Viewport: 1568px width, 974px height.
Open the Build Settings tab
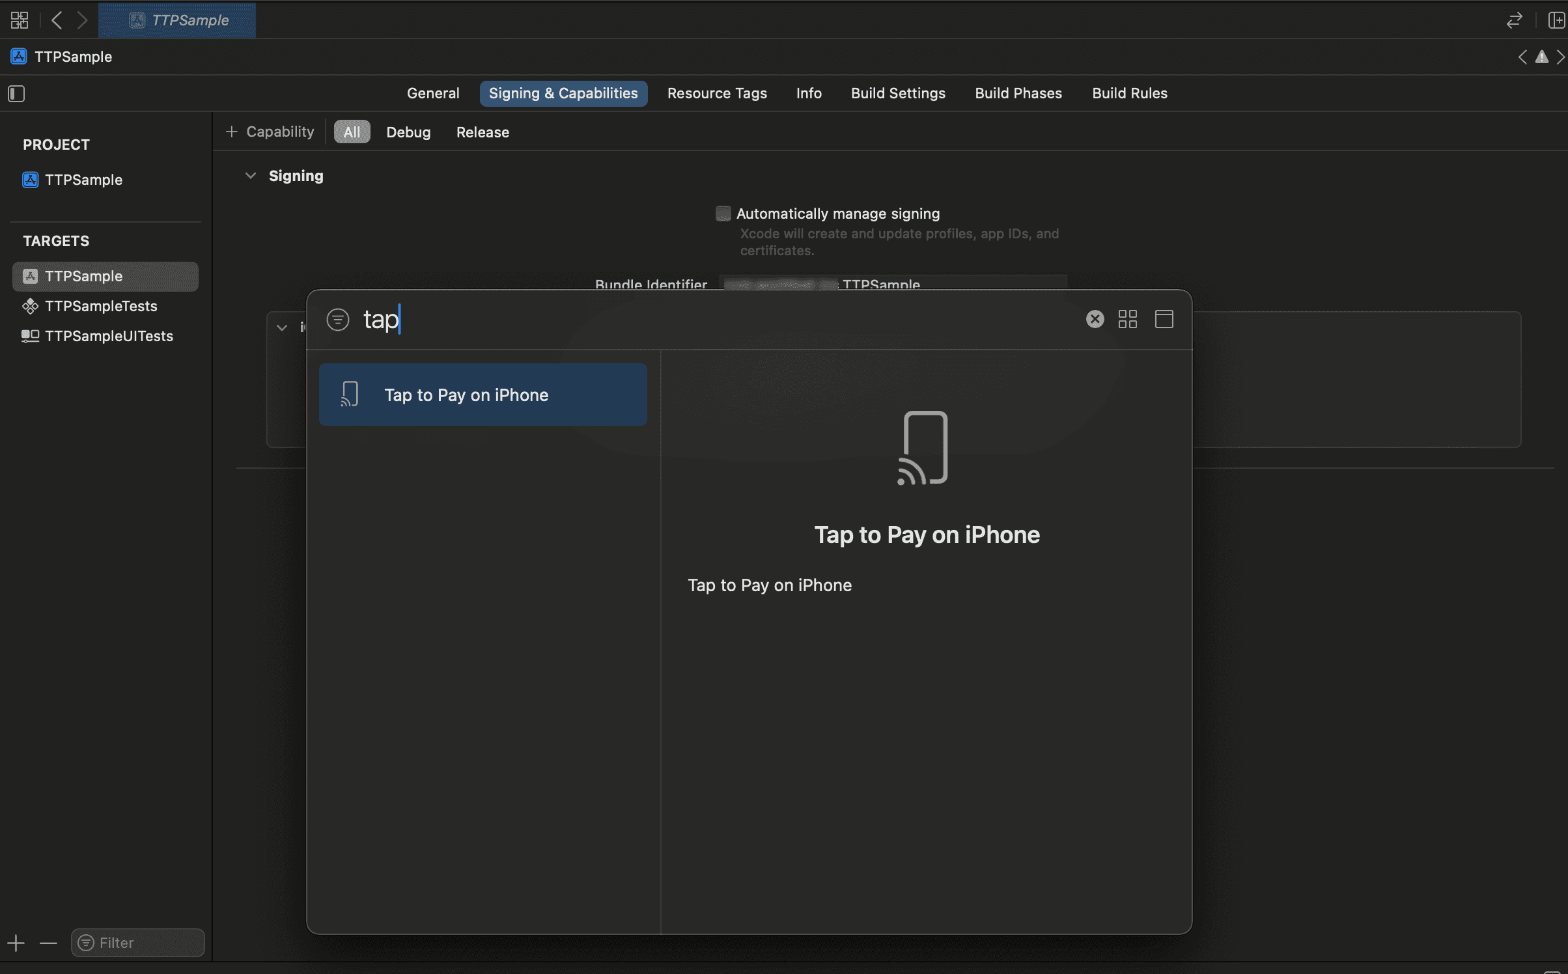click(898, 93)
